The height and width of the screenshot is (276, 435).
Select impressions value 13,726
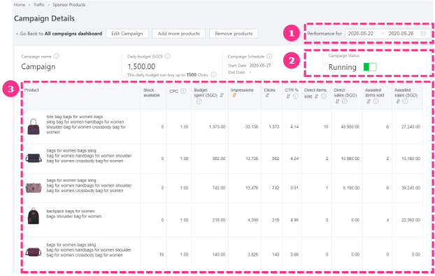(252, 159)
